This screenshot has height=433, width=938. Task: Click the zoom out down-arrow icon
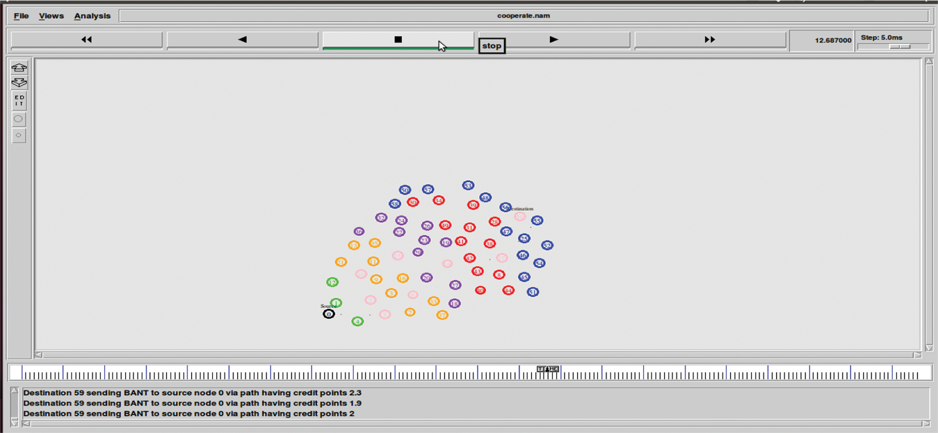click(19, 83)
